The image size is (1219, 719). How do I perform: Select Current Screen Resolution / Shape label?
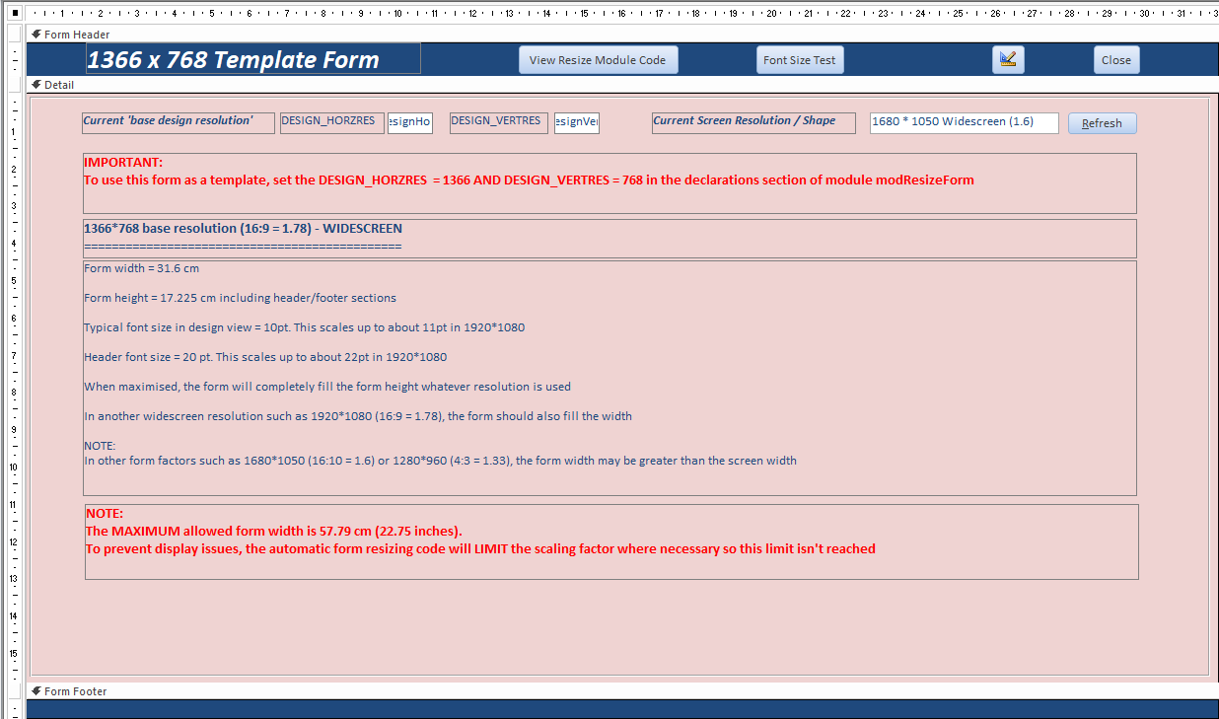753,122
